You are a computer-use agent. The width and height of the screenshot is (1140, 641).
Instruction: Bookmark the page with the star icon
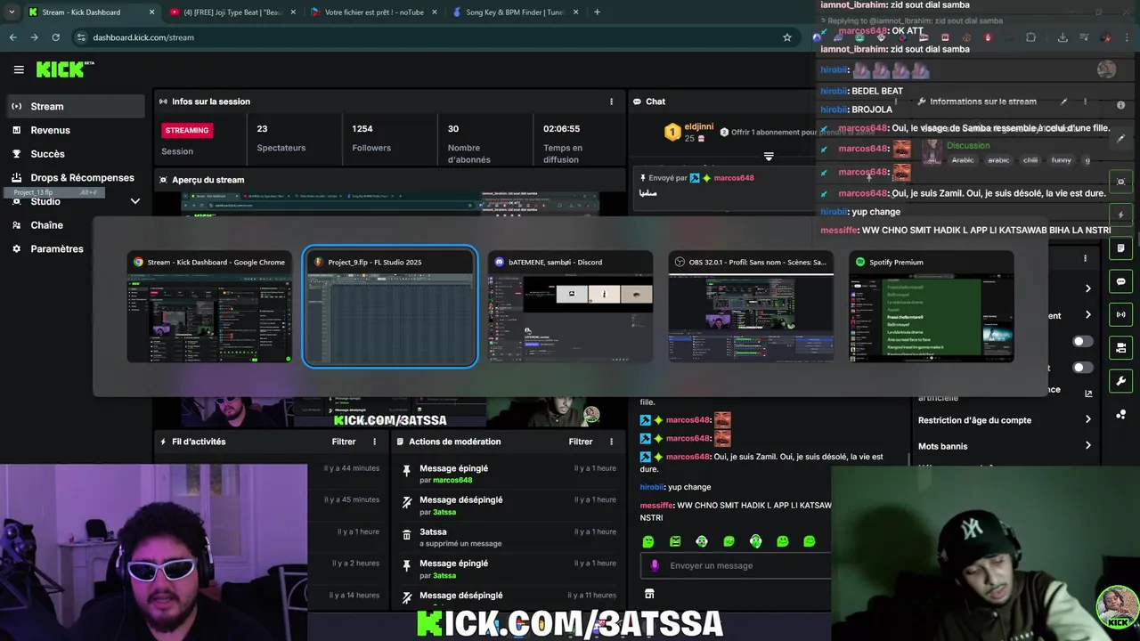pyautogui.click(x=787, y=37)
